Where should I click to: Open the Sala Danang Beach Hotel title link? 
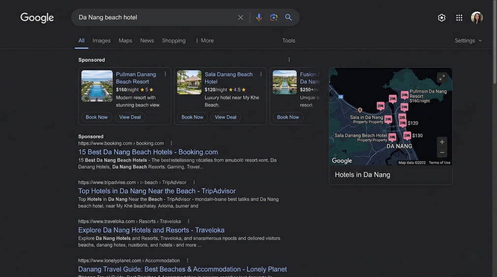[x=228, y=78]
